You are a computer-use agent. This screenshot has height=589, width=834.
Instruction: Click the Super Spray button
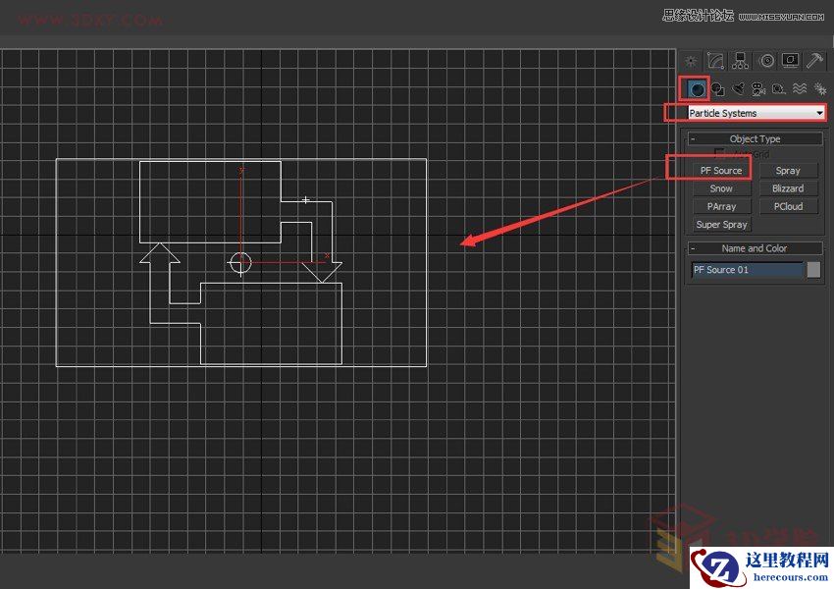tap(721, 224)
